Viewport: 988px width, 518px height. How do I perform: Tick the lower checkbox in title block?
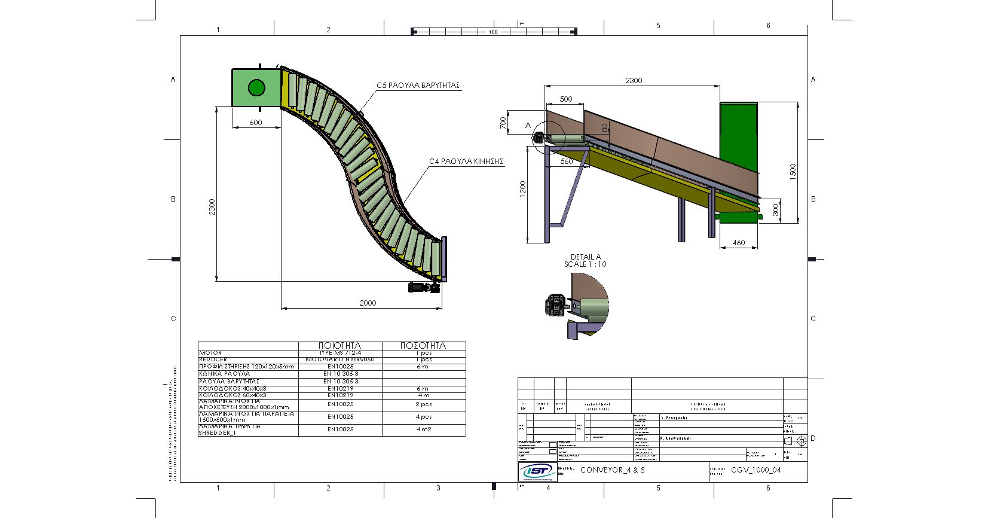(x=552, y=452)
